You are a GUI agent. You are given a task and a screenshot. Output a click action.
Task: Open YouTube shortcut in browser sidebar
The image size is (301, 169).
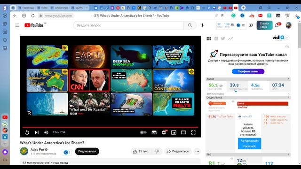coord(5,117)
